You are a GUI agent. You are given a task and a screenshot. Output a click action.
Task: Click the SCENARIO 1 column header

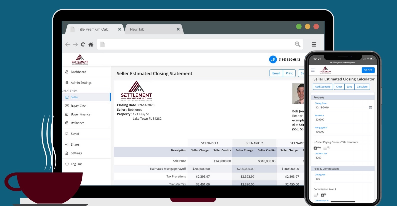pos(210,143)
